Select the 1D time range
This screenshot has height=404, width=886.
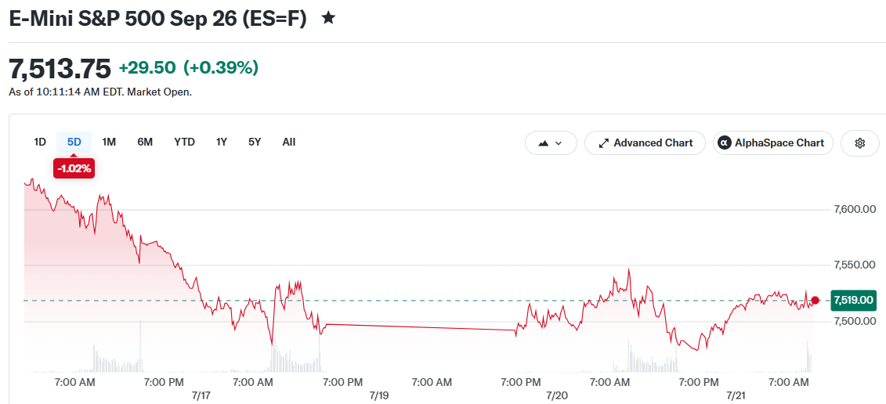pos(39,142)
